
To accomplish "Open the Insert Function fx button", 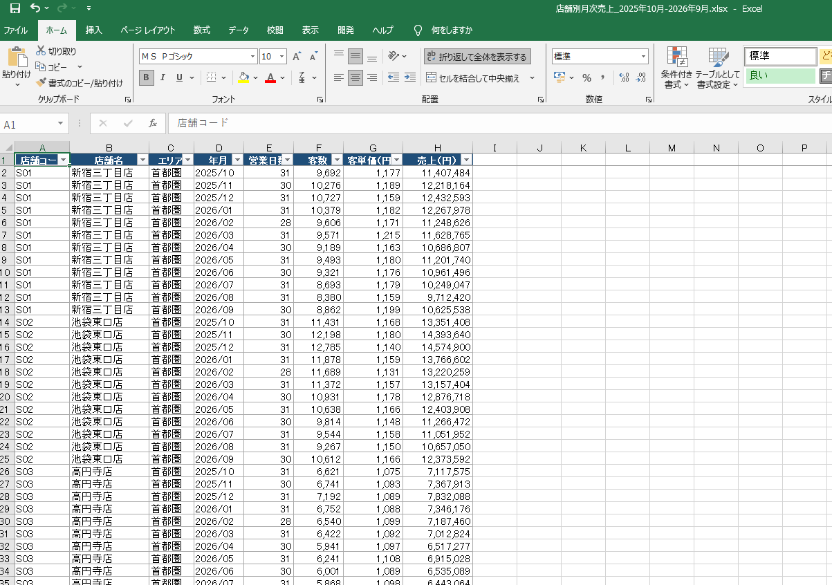I will (153, 123).
